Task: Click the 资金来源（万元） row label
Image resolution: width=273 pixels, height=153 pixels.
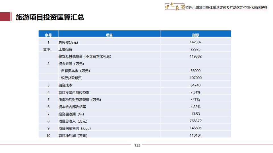Action: point(71,64)
